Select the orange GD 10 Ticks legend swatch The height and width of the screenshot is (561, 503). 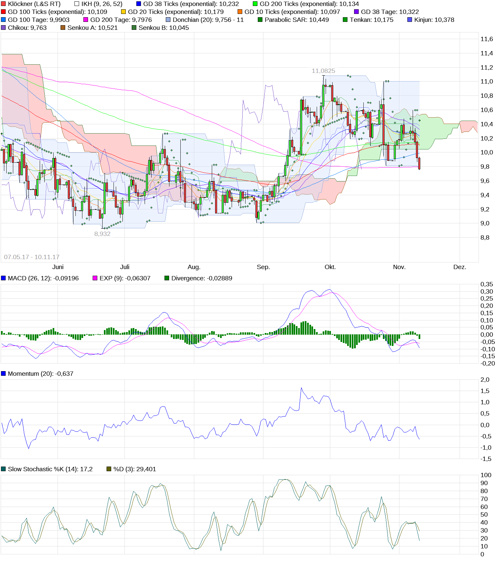[240, 12]
